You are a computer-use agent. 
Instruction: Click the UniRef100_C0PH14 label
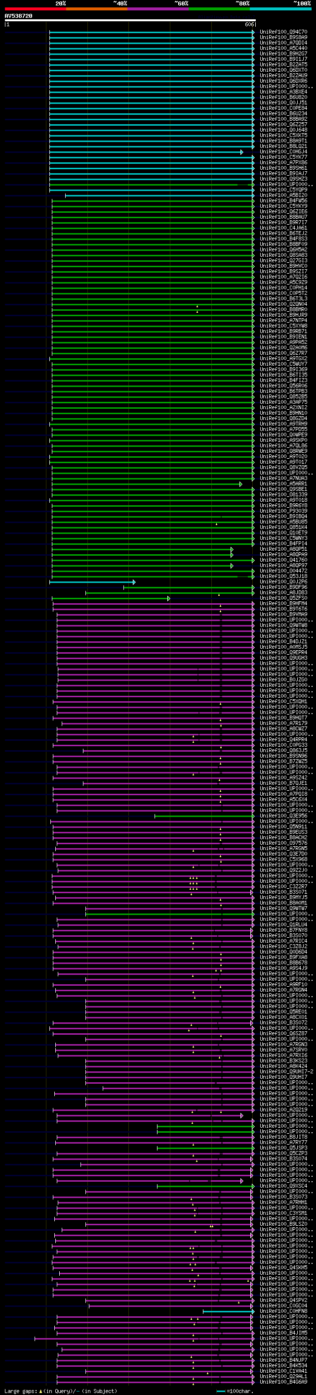pyautogui.click(x=283, y=288)
